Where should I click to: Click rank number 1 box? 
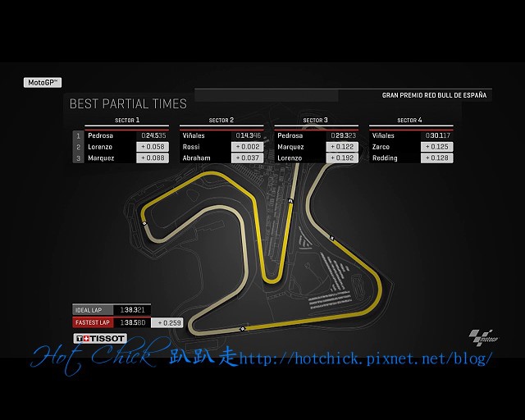(78, 135)
